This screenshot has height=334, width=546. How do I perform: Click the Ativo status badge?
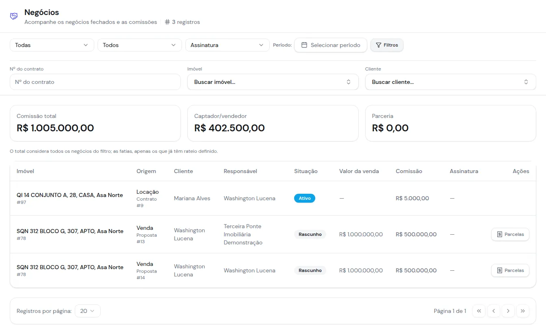(x=305, y=198)
